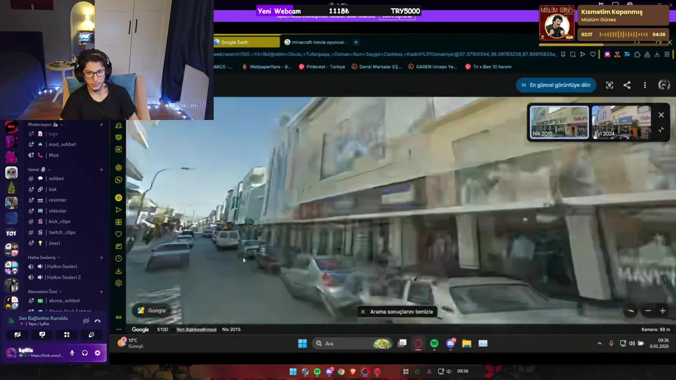Click the browser snapshot icon in address bar

[572, 54]
